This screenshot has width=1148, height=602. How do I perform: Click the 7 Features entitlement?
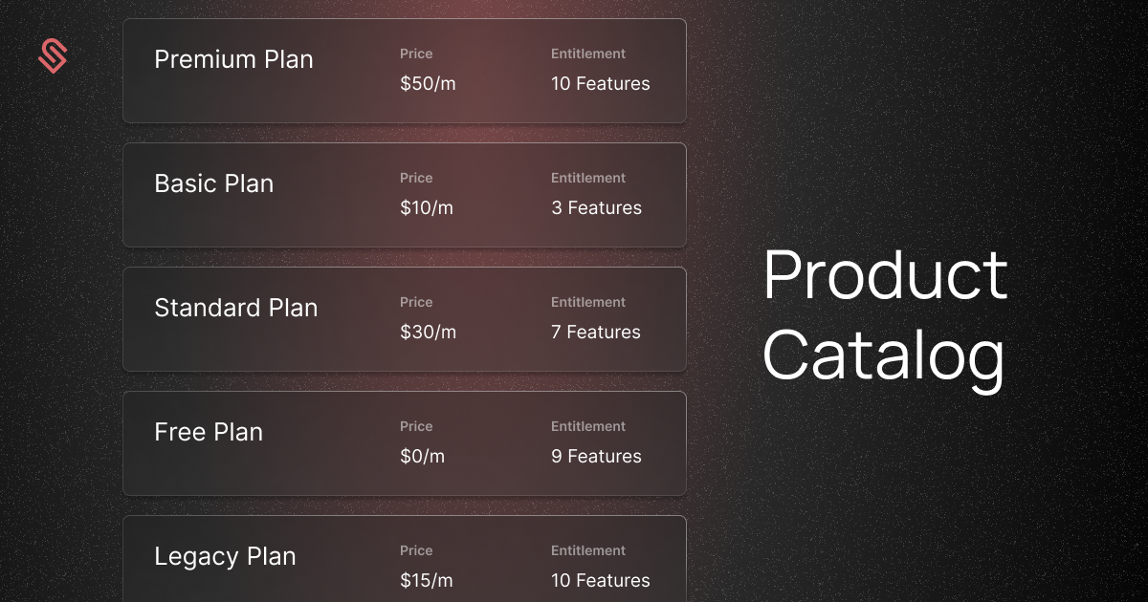point(596,333)
